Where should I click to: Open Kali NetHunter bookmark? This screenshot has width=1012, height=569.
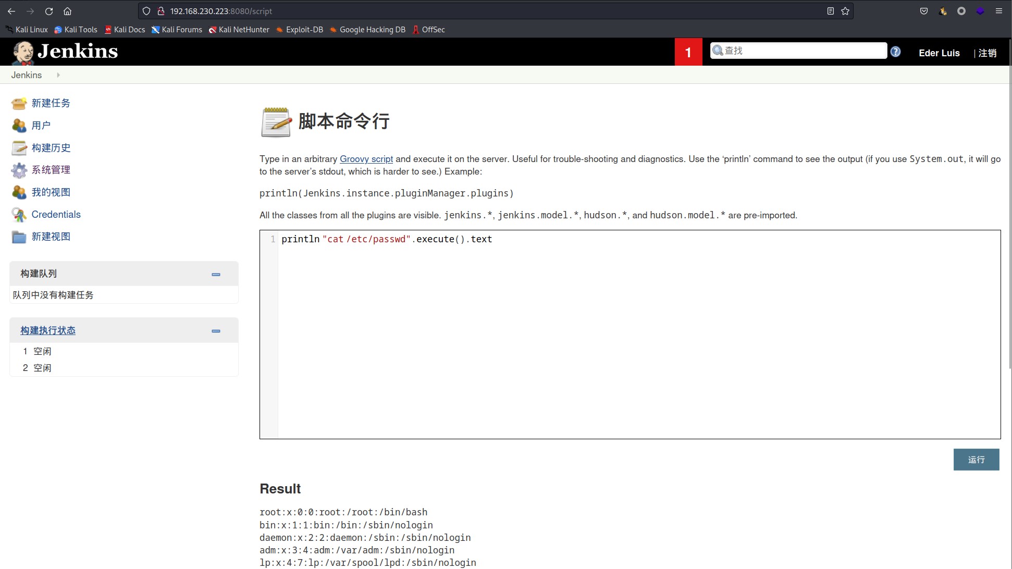point(239,30)
